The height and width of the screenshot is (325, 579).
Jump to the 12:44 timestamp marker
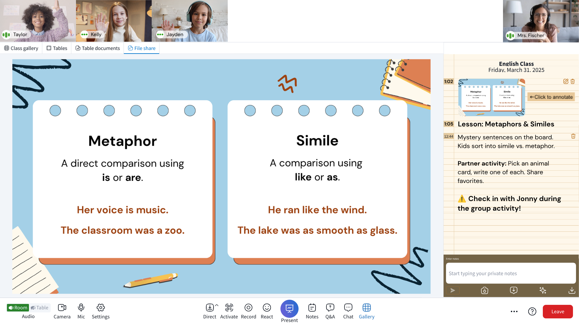pyautogui.click(x=449, y=137)
